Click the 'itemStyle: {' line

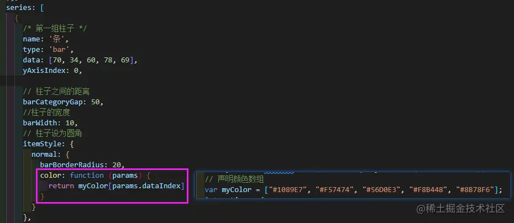[x=49, y=144]
